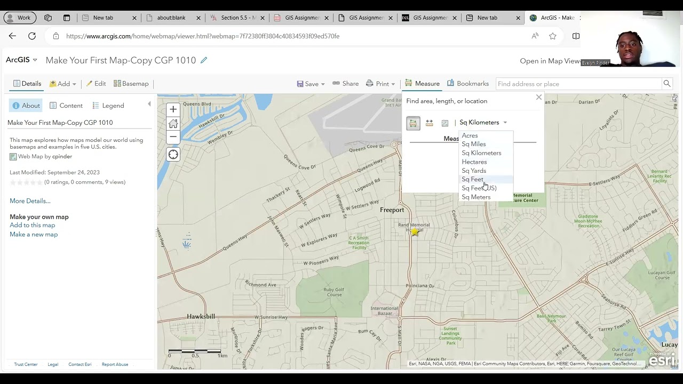
Task: Open the Save dropdown
Action: pyautogui.click(x=311, y=84)
